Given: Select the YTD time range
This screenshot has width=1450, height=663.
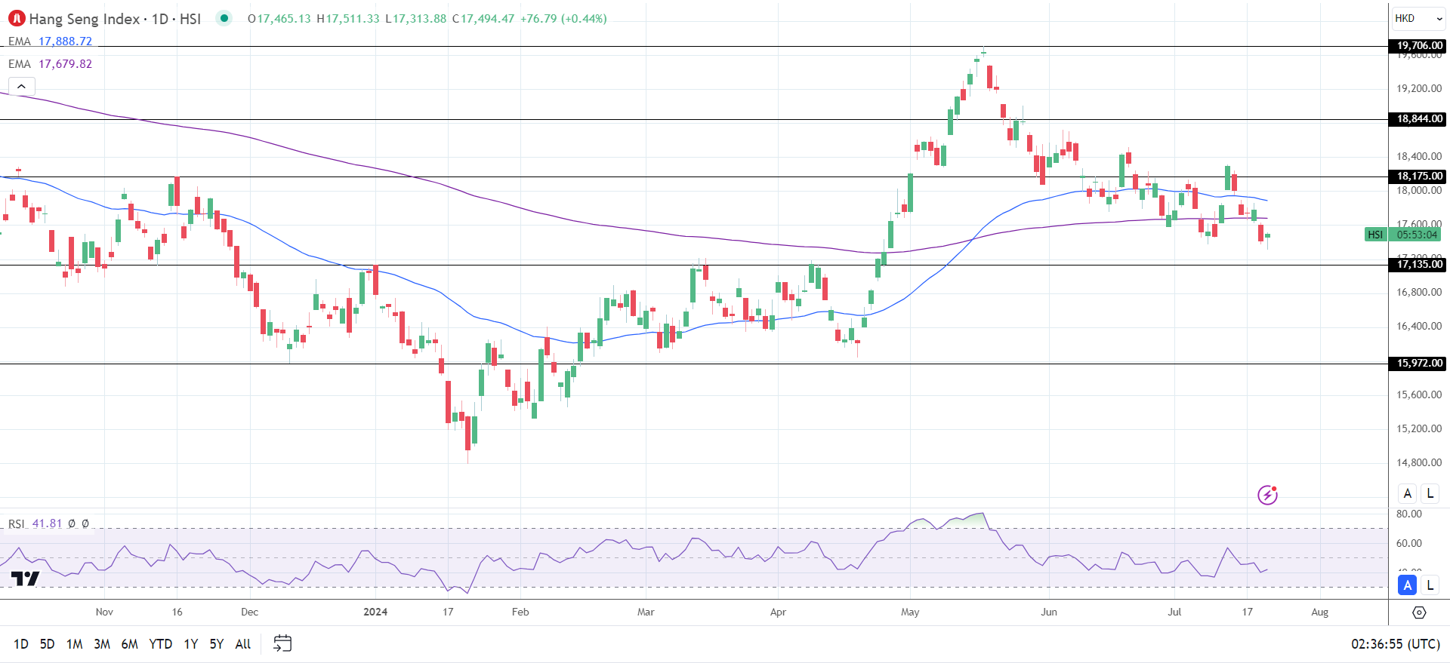Looking at the screenshot, I should pyautogui.click(x=161, y=644).
